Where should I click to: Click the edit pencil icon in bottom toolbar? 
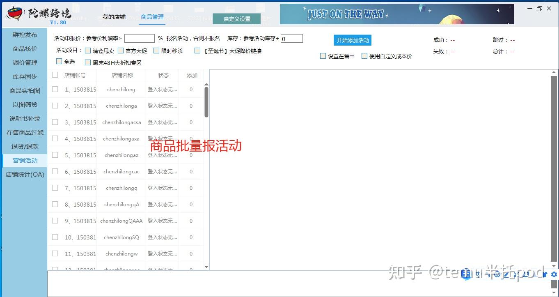506,274
